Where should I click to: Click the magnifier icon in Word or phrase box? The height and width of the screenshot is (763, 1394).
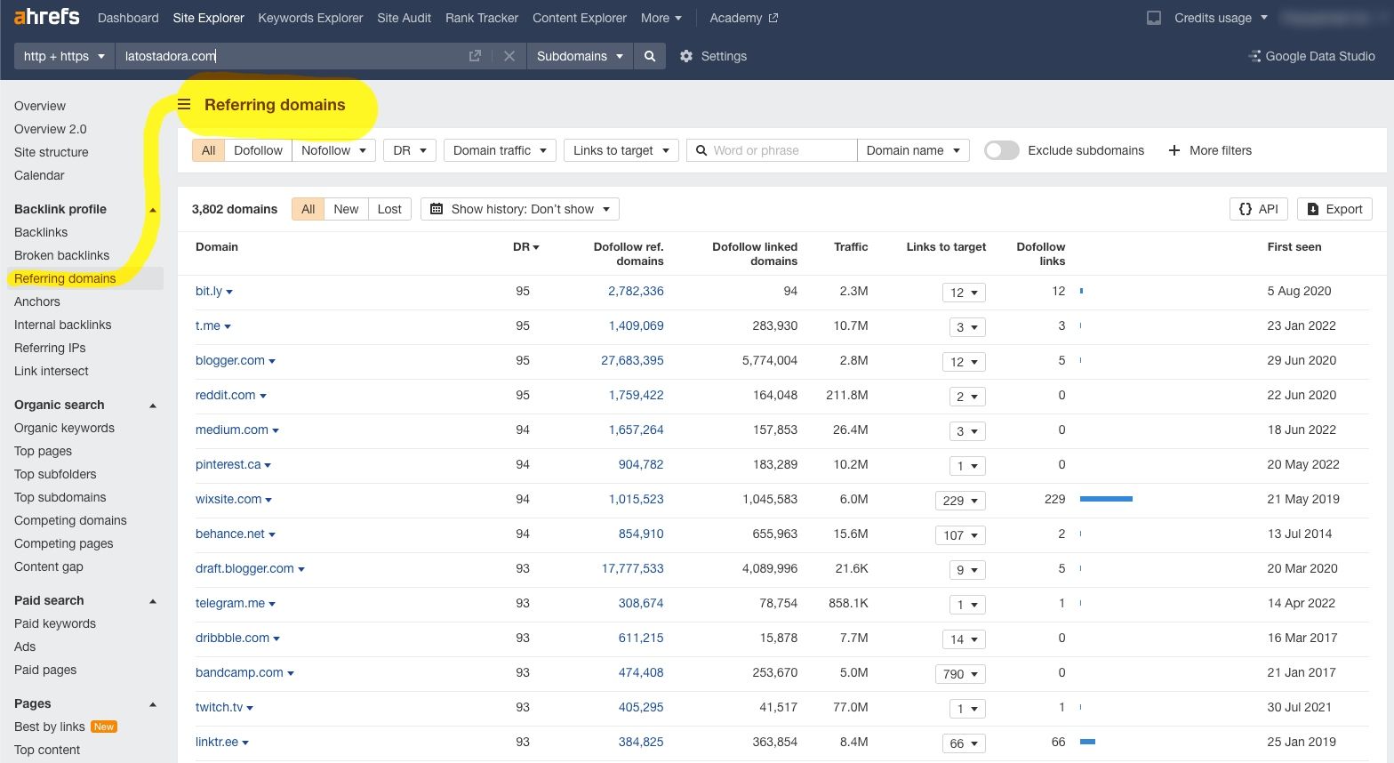[701, 150]
